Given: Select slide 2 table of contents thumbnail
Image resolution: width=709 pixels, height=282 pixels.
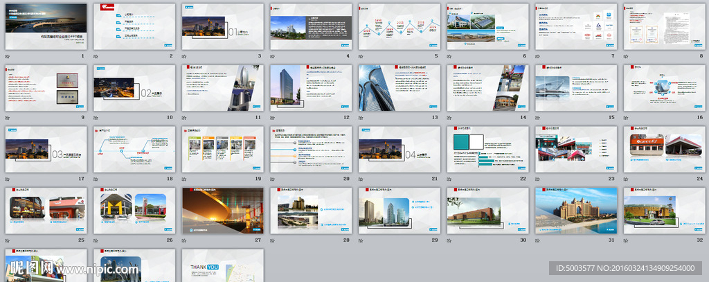Looking at the screenshot, I should pos(134,27).
